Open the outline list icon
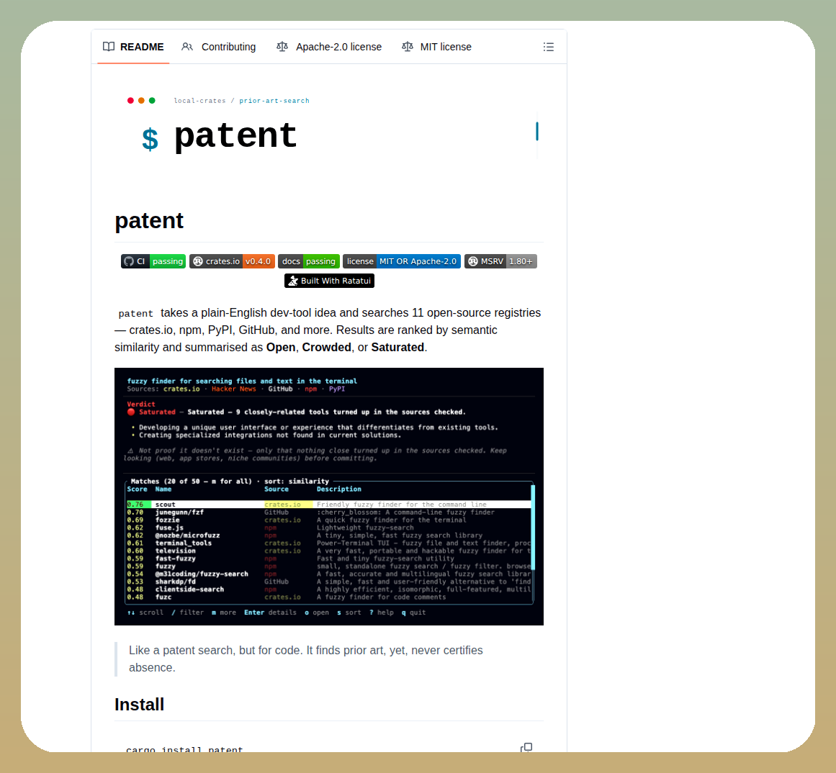Screen dimensions: 836x773 [x=548, y=47]
